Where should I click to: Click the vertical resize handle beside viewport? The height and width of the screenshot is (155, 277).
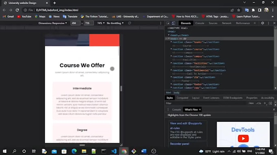point(121,88)
